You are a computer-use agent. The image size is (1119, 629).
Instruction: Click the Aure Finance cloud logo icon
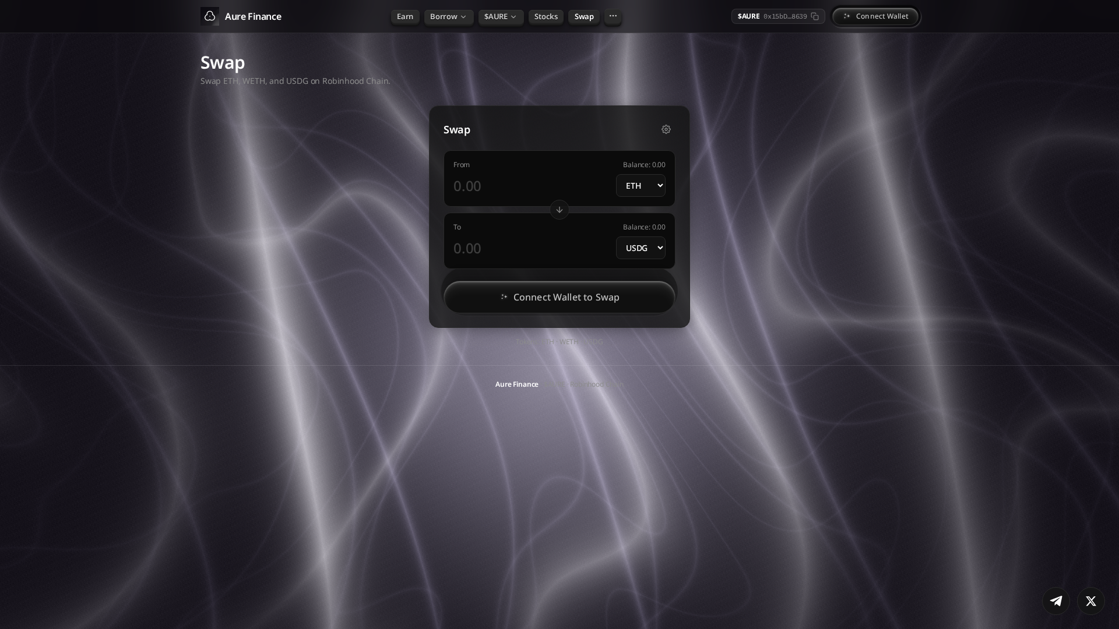(210, 16)
